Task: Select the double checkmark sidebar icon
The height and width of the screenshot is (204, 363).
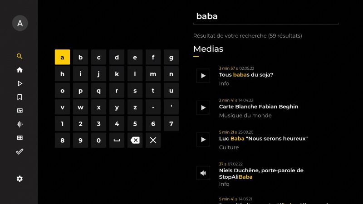Action: click(x=20, y=151)
